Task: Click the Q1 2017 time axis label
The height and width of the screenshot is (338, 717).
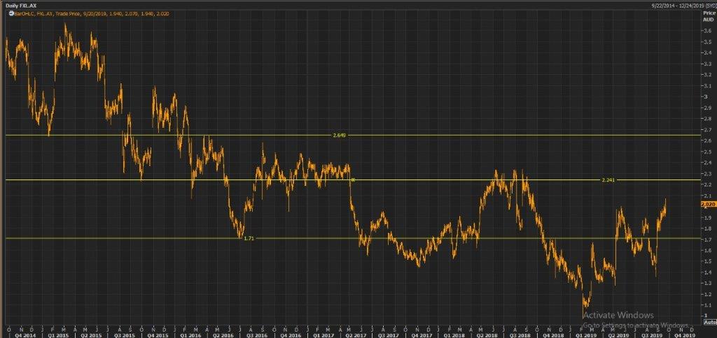Action: point(325,335)
